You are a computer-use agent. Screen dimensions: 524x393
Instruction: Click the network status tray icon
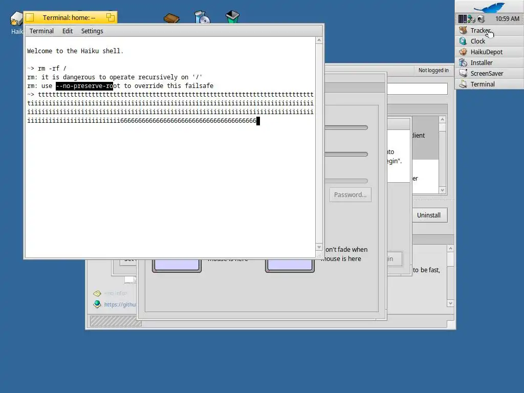pyautogui.click(x=471, y=19)
